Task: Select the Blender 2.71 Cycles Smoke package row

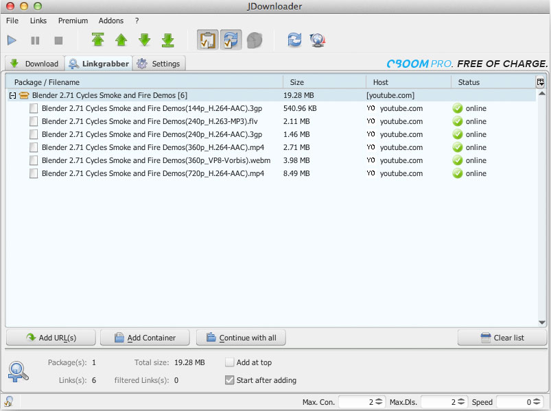Action: click(271, 95)
